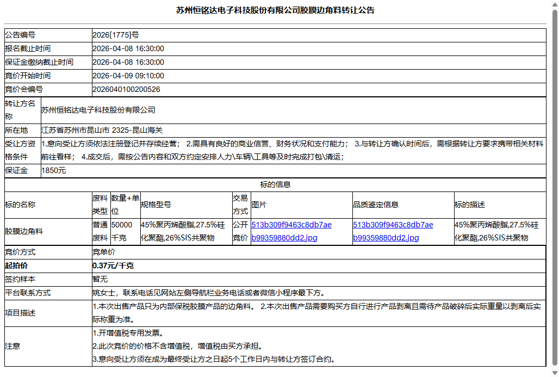Click specification cell under 规格型号
The width and height of the screenshot is (559, 377).
pos(186,232)
